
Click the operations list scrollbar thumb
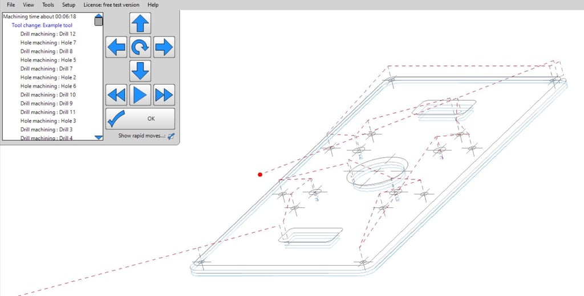(x=98, y=22)
